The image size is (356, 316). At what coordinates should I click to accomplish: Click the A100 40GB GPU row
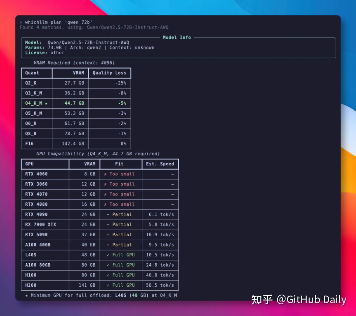100,245
